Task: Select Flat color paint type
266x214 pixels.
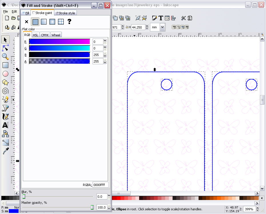Action: click(35, 22)
